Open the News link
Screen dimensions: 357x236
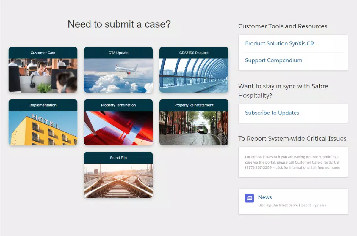coord(265,197)
